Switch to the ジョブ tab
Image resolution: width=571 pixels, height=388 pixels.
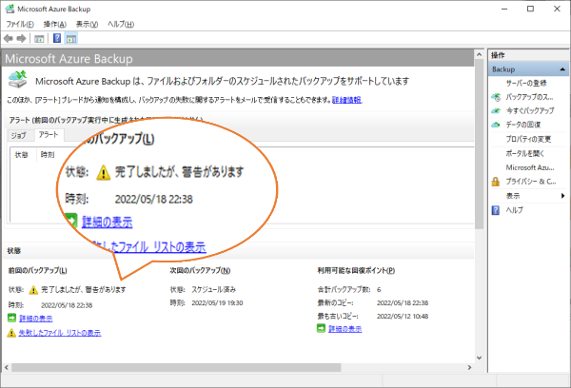point(18,135)
